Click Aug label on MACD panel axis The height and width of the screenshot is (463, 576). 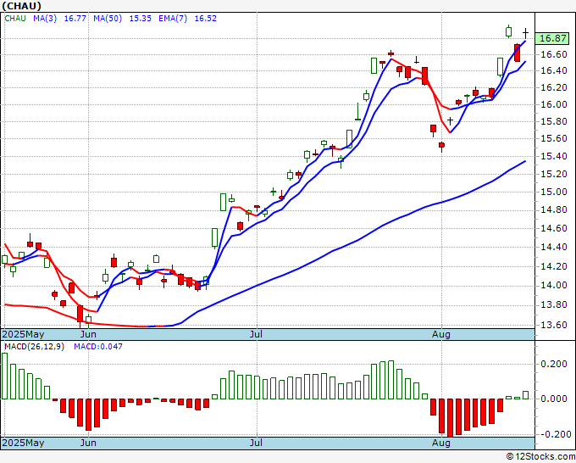441,443
